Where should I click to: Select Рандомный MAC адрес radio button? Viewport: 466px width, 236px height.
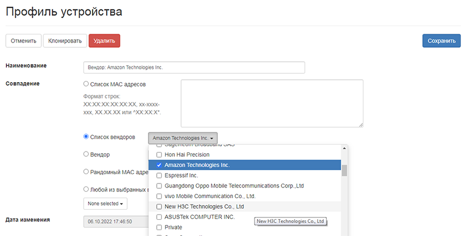[x=87, y=172]
